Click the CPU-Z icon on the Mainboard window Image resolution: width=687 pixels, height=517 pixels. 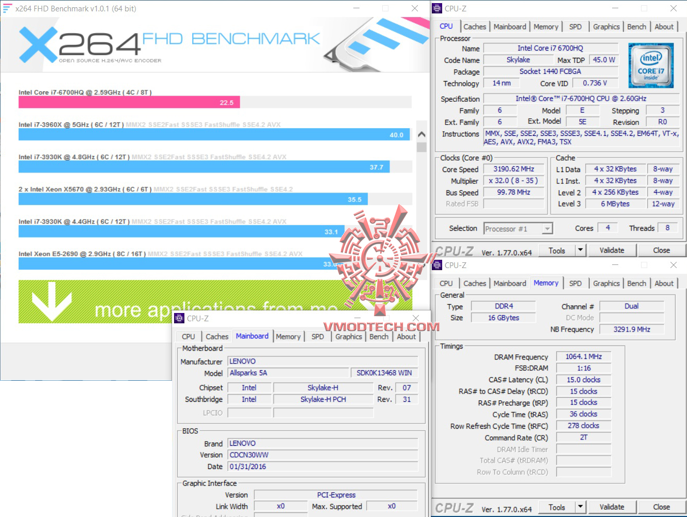[x=179, y=318]
